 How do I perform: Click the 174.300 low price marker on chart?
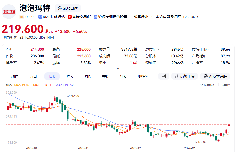(x=200, y=142)
